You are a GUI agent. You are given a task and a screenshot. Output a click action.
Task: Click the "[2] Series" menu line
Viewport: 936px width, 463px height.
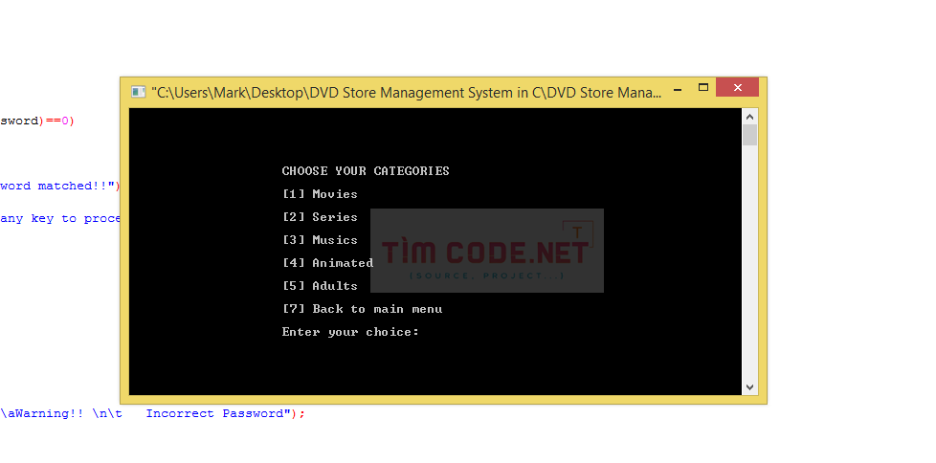point(320,217)
